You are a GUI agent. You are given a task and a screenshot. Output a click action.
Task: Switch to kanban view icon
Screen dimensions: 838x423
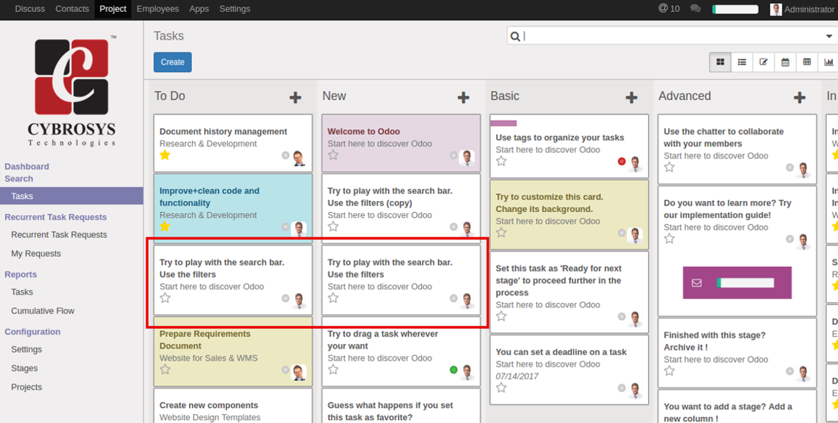(720, 62)
